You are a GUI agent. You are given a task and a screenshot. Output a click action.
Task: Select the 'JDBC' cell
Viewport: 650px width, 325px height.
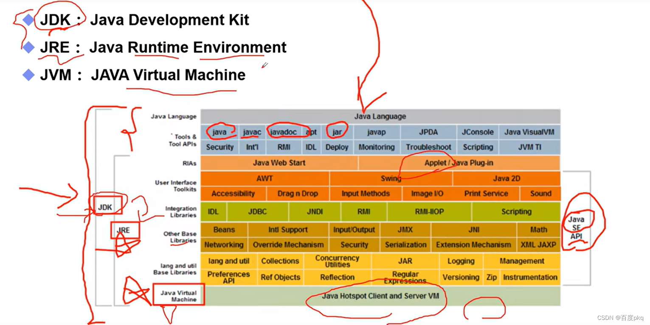(x=258, y=212)
